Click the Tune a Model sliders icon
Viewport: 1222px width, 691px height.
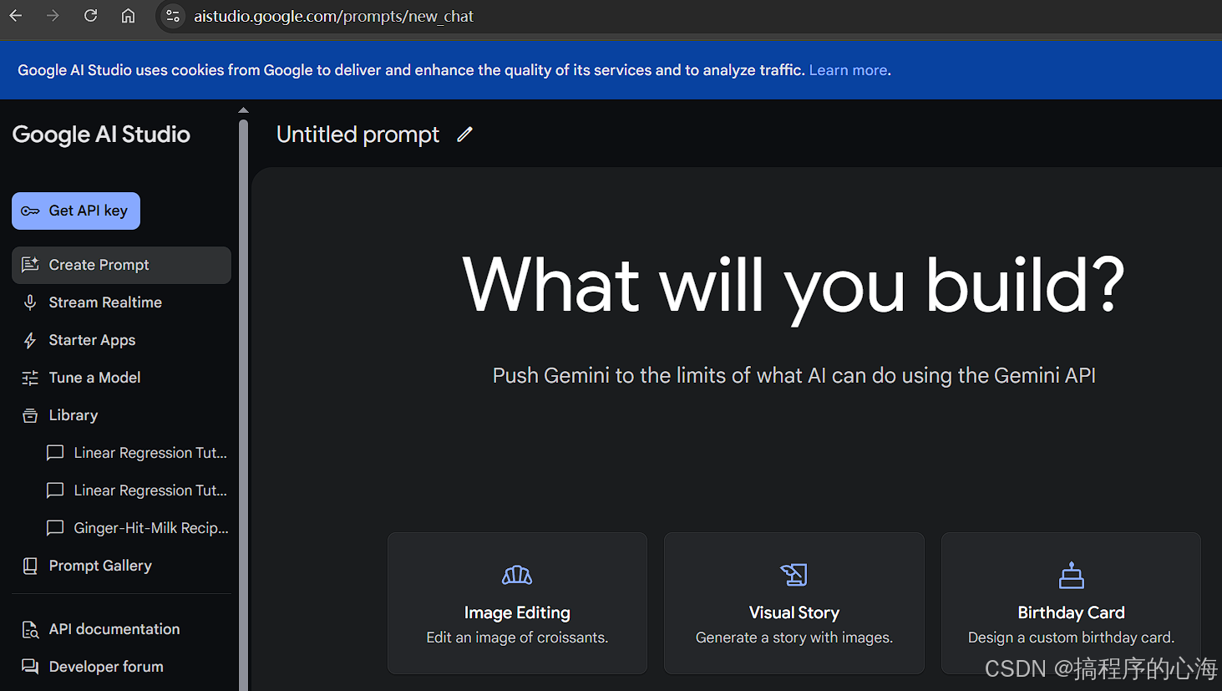(30, 378)
